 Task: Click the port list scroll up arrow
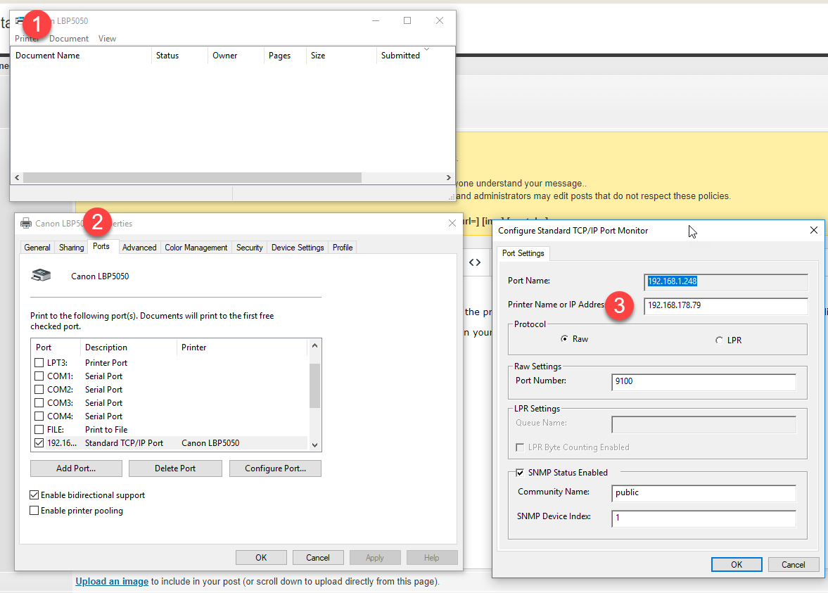314,346
